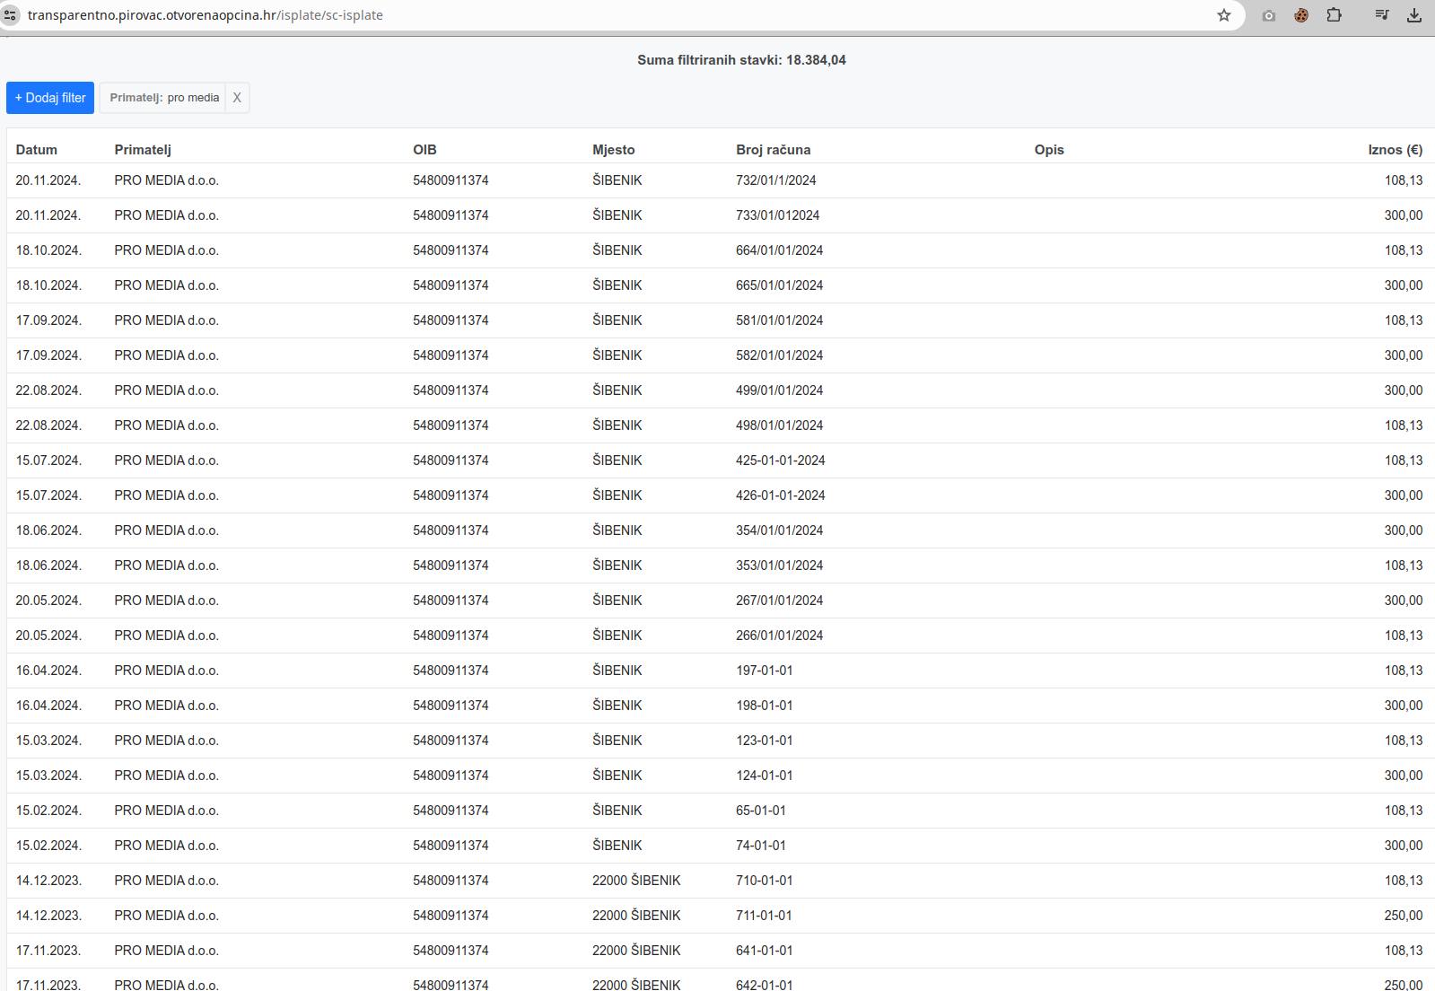Open the browser extensions puzzle icon
1435x991 pixels.
1334,15
